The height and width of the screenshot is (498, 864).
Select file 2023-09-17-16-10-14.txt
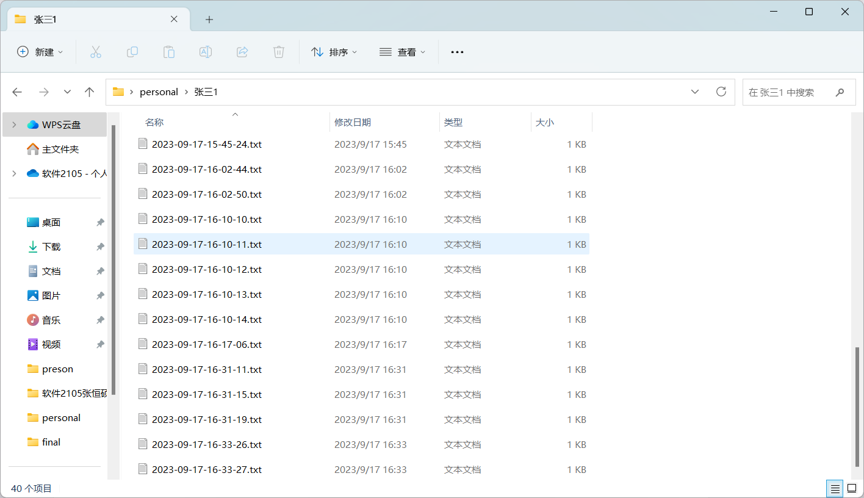(x=361, y=319)
